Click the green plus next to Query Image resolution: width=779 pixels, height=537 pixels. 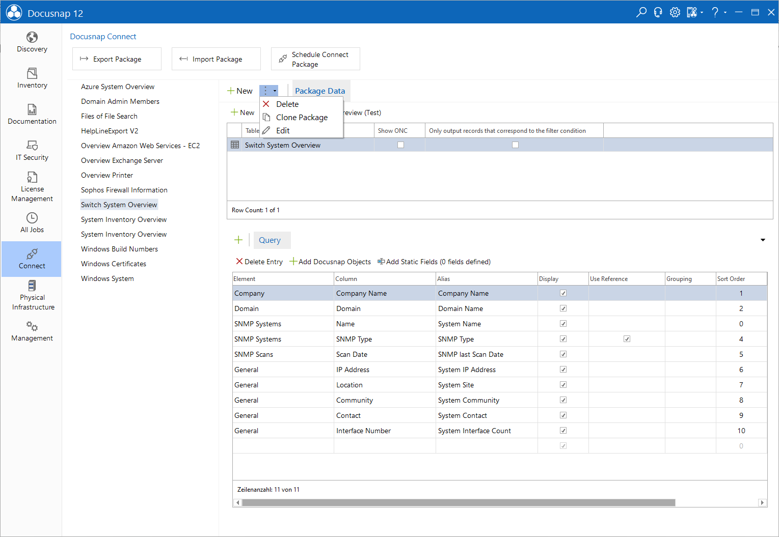point(238,240)
